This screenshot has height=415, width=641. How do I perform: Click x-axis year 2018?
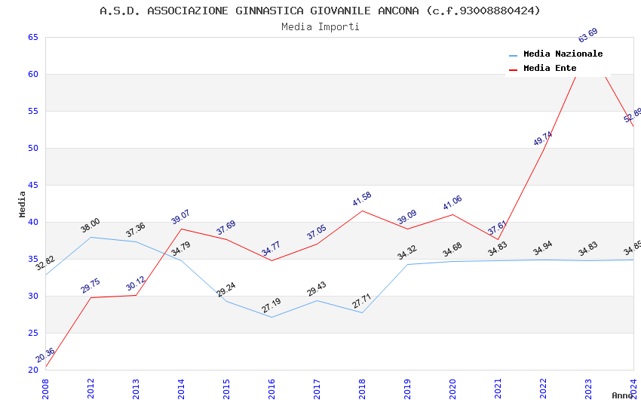(x=362, y=389)
